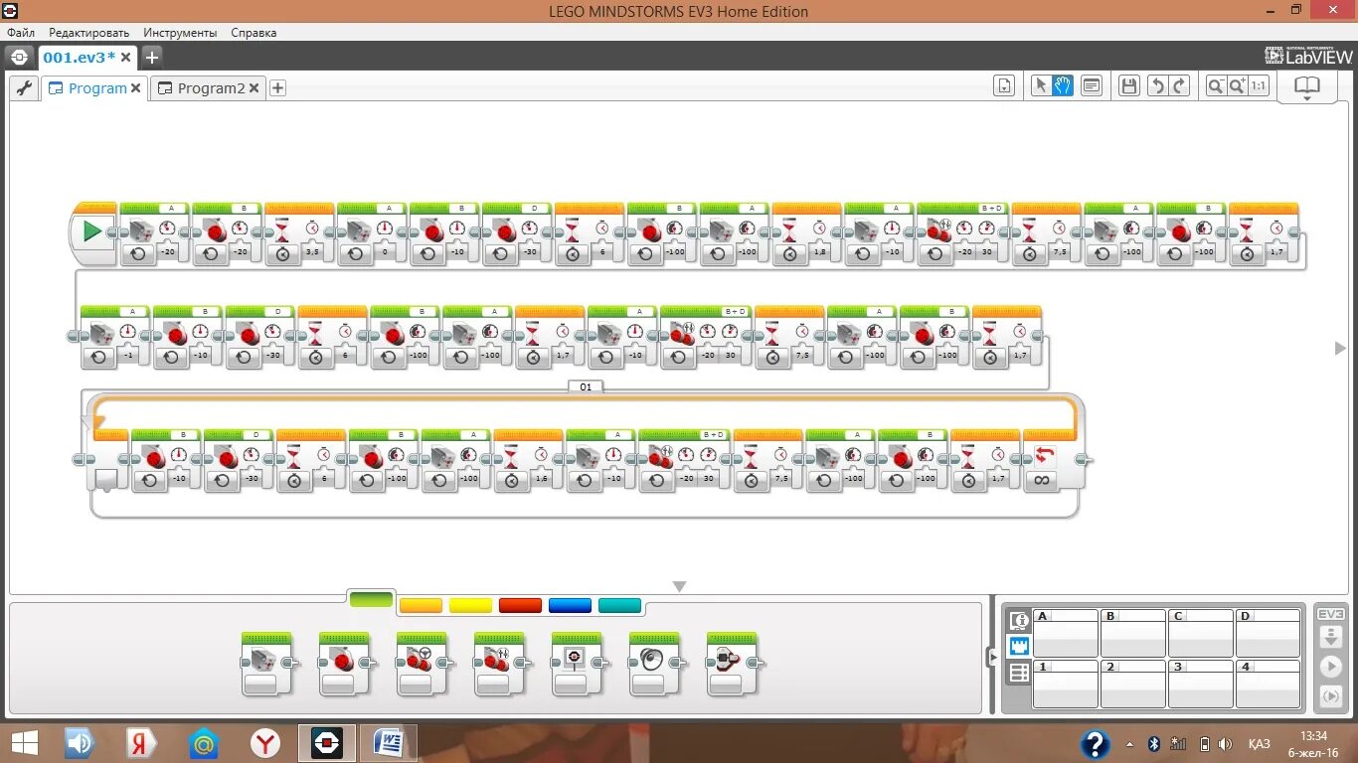Pick Large Motor block from palette
The height and width of the screenshot is (763, 1358).
tap(344, 663)
